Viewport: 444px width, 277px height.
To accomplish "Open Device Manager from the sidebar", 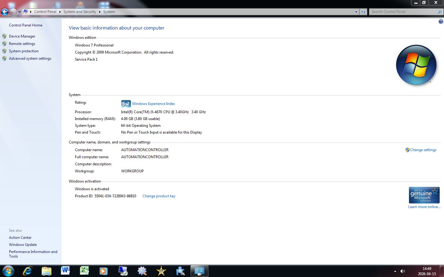I will click(22, 36).
